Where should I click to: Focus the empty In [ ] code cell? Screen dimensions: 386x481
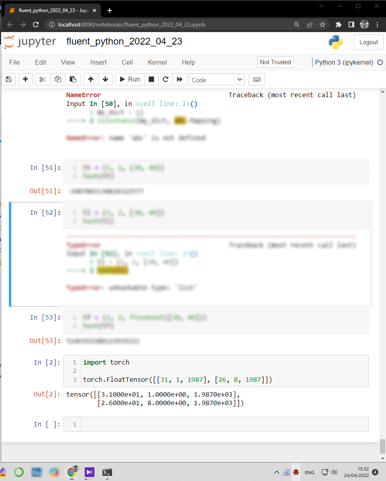224,424
